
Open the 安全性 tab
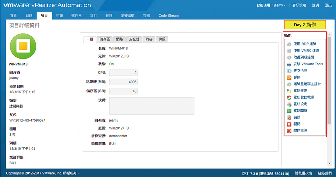pyautogui.click(x=134, y=39)
